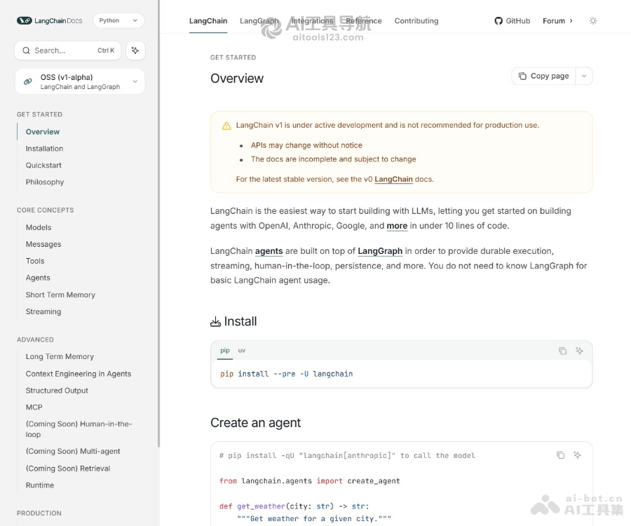Select the uv tab in install block

241,351
